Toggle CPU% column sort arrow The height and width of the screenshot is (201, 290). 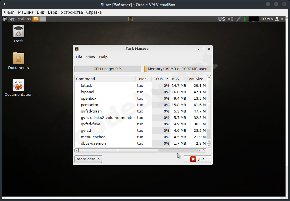click(167, 79)
